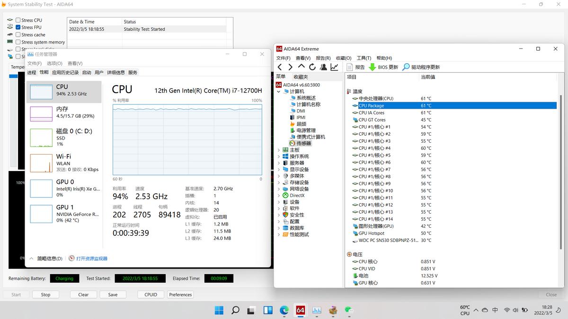Click the AIDA64 refresh toolbar icon
The image size is (568, 319).
pyautogui.click(x=312, y=67)
